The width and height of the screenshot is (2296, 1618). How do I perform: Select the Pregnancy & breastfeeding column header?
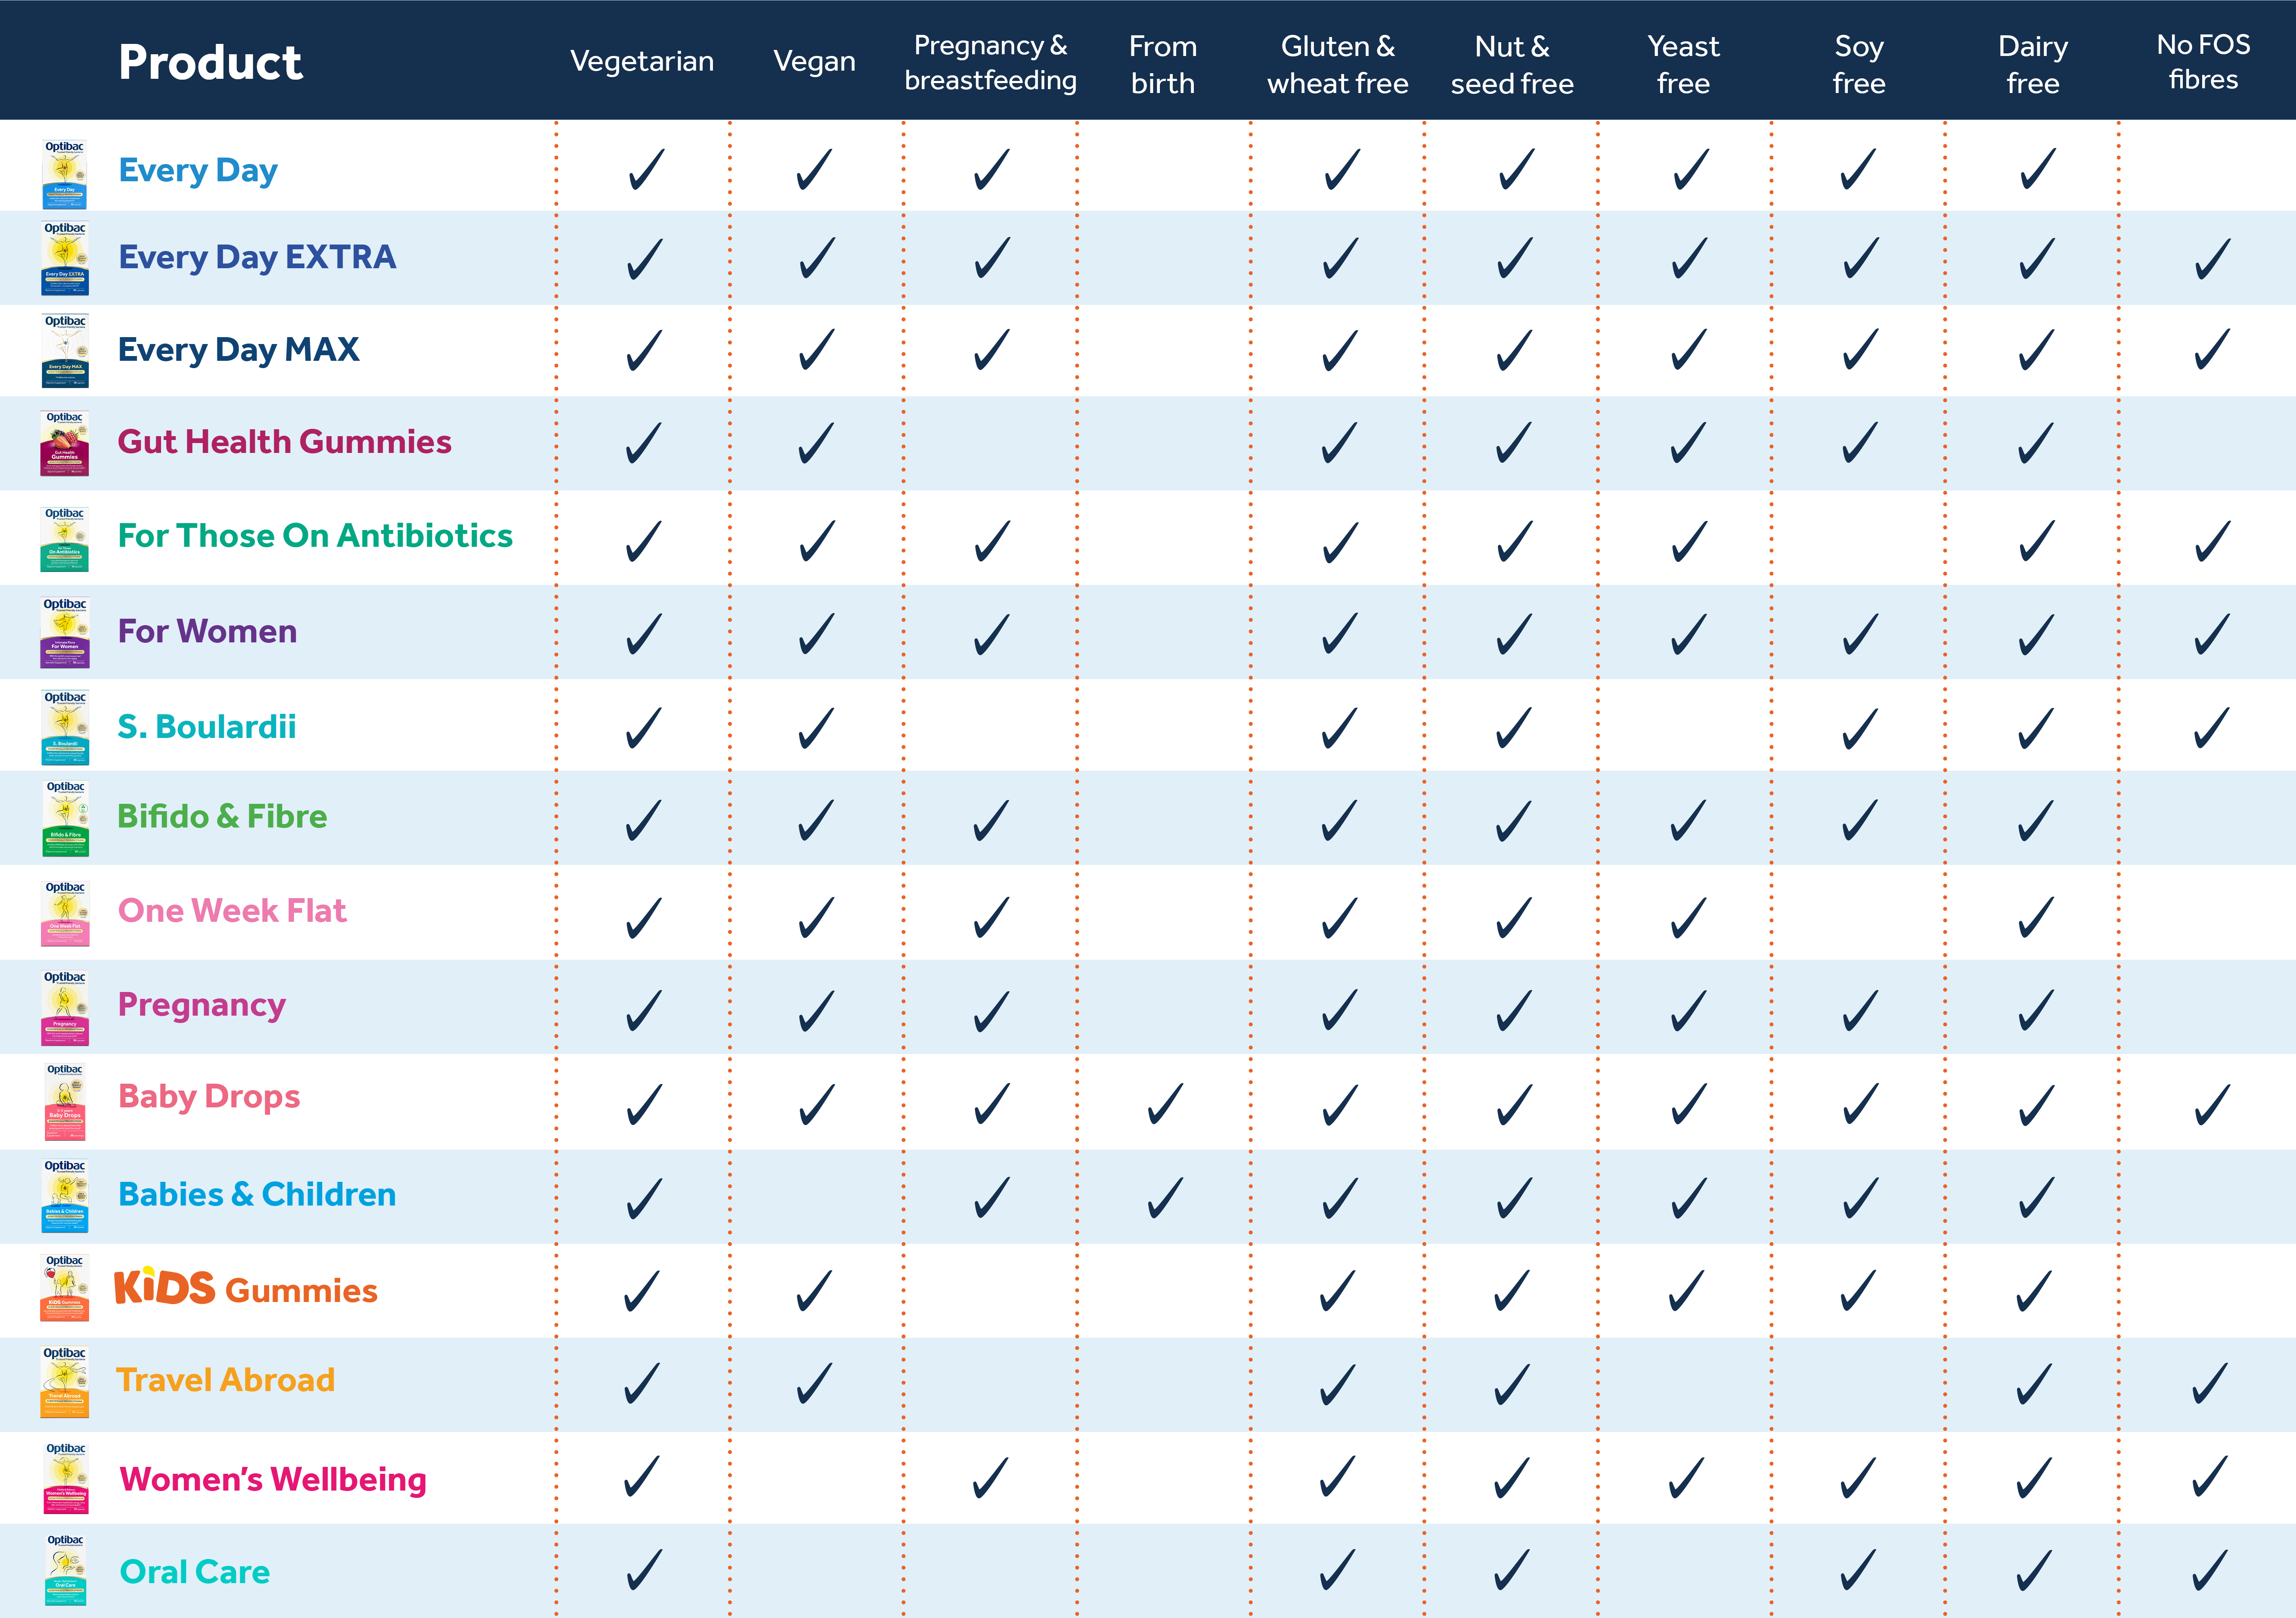(x=990, y=62)
